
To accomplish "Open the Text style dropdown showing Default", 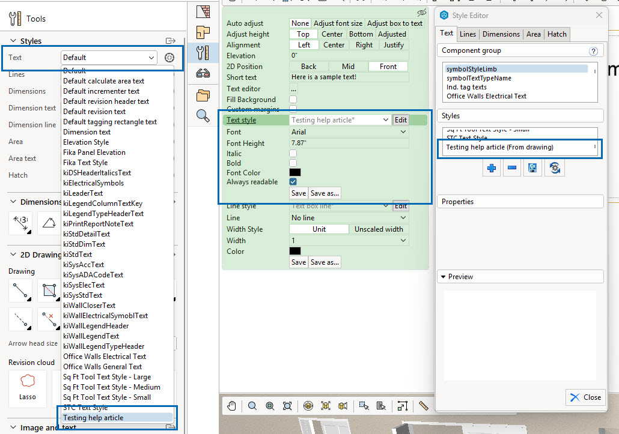I will (109, 58).
